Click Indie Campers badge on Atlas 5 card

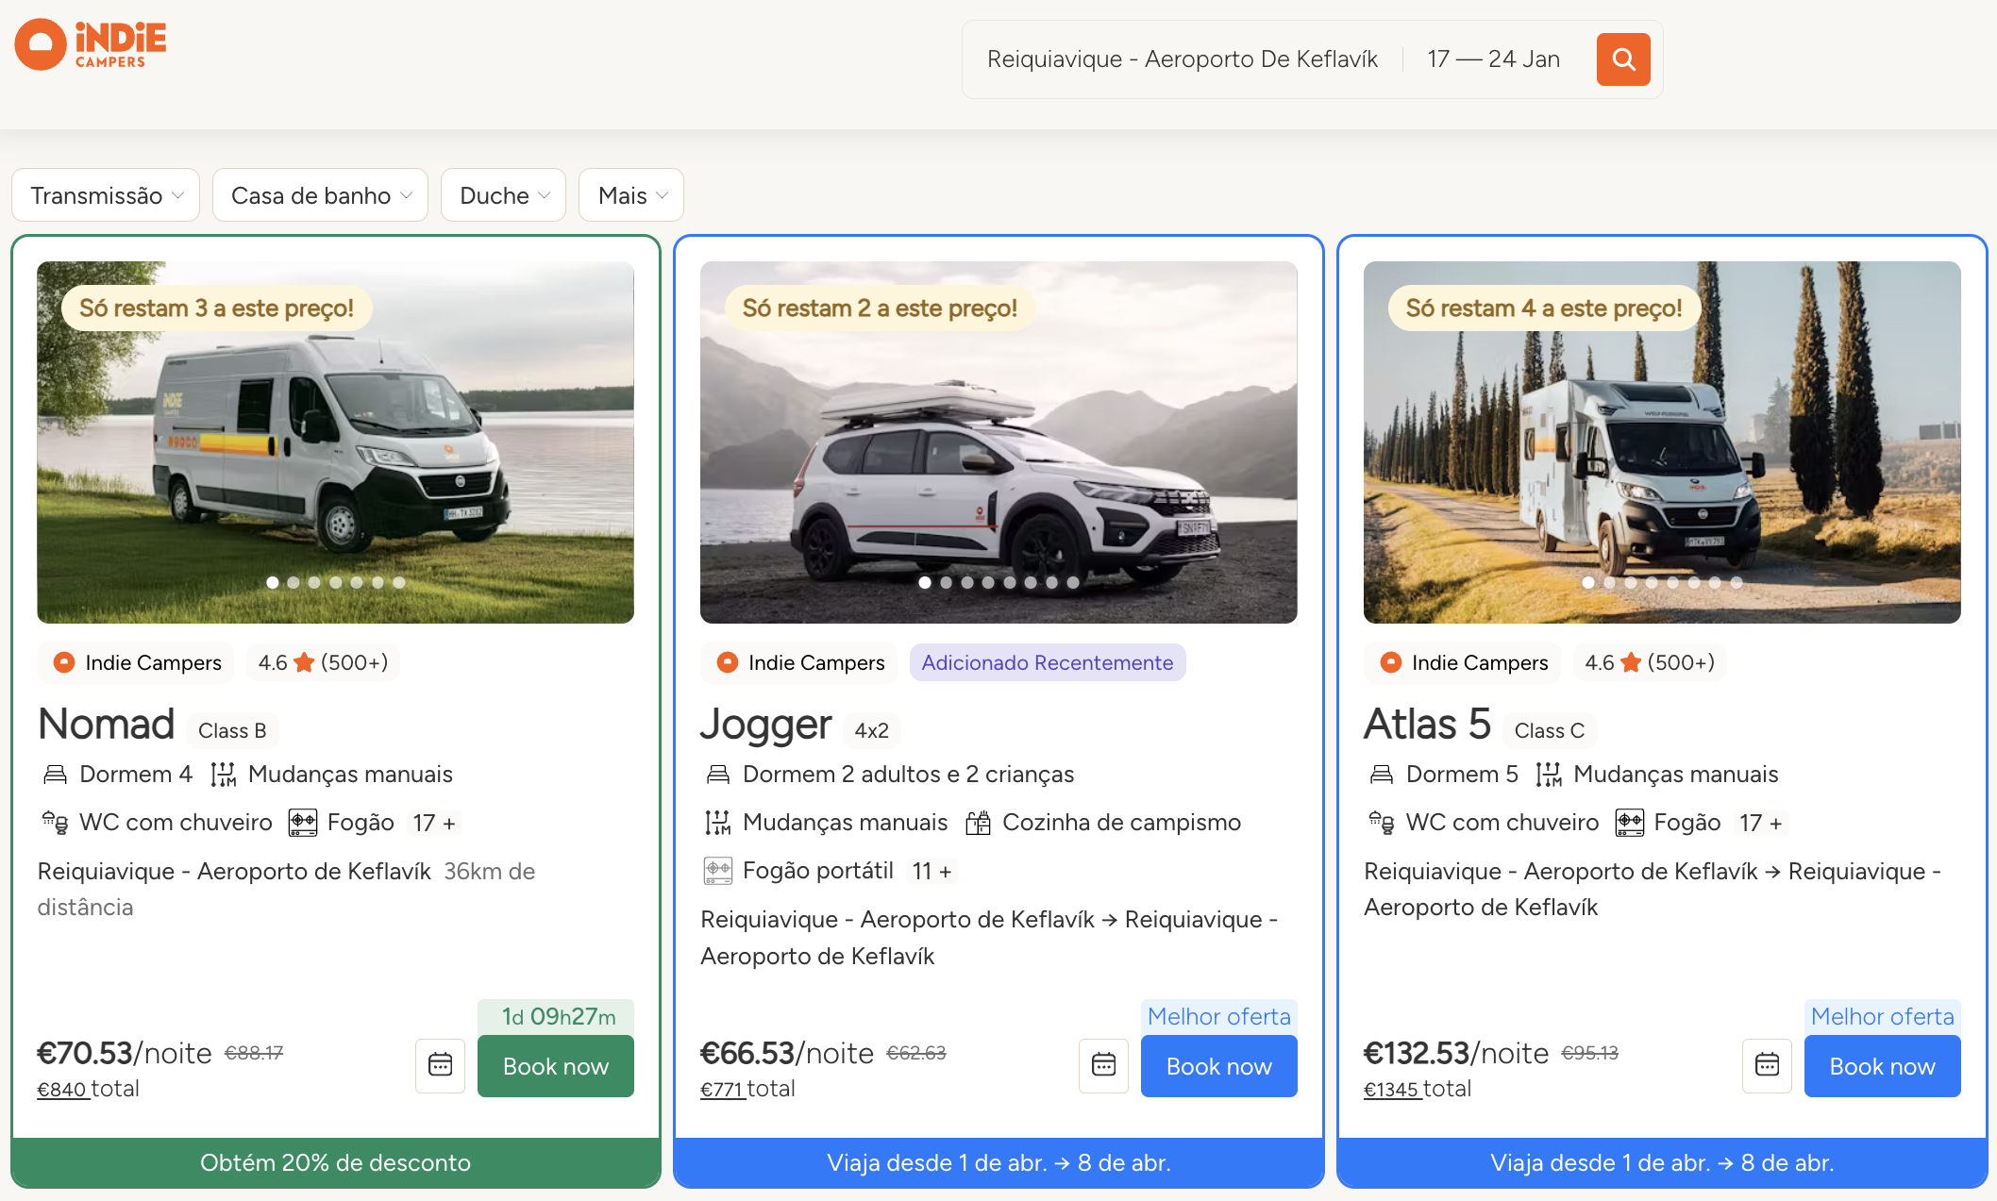[1463, 662]
